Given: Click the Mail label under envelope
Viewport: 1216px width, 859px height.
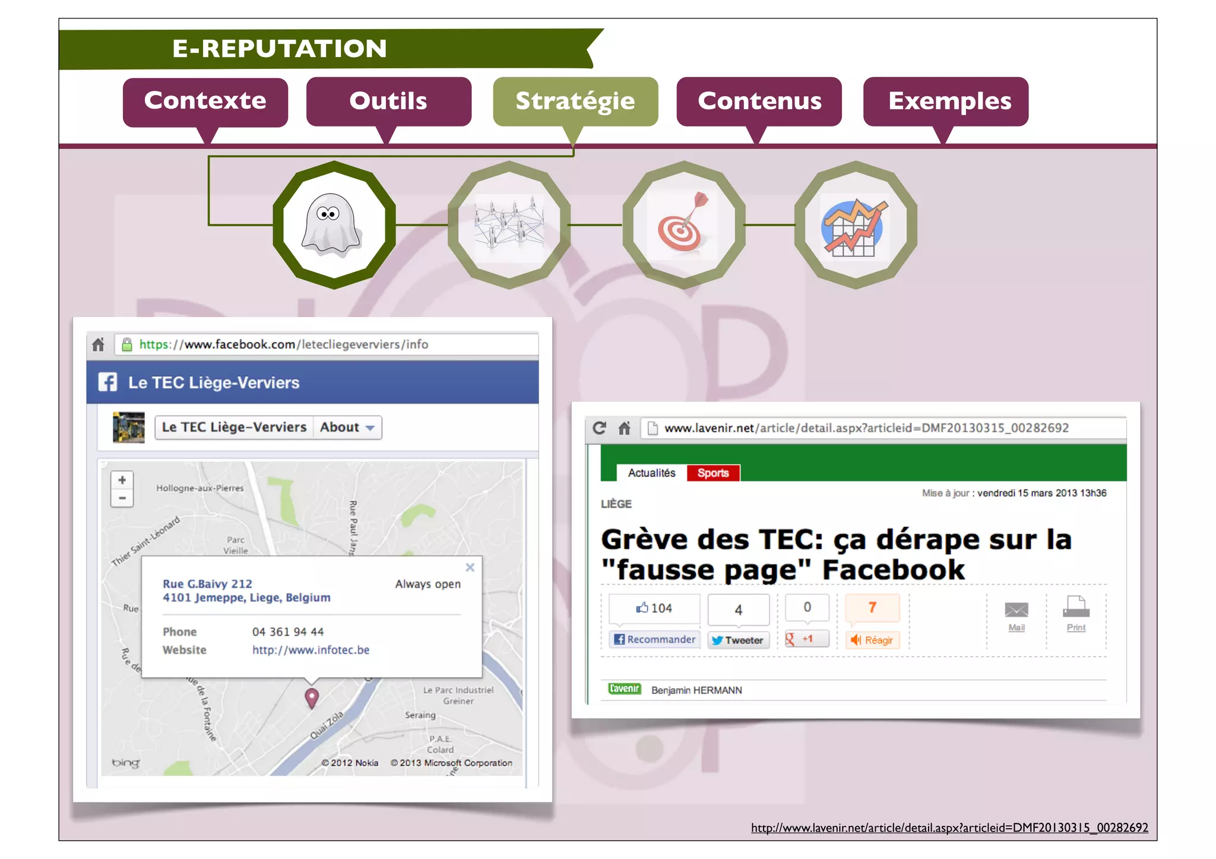Looking at the screenshot, I should [1016, 627].
